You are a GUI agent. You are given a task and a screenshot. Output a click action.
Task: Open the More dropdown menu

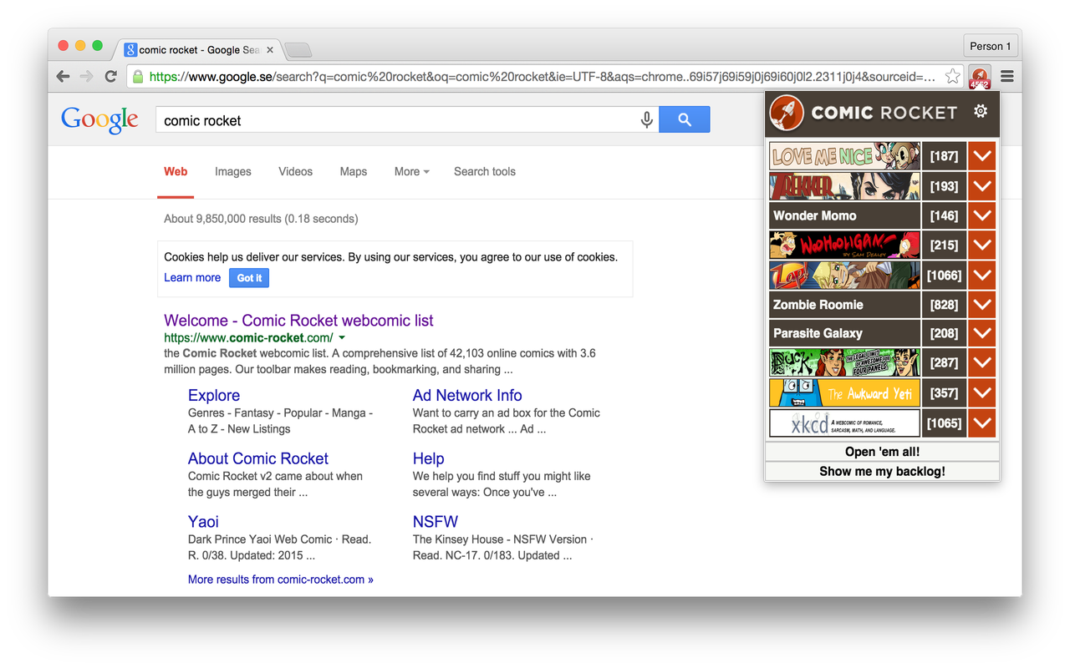(411, 171)
